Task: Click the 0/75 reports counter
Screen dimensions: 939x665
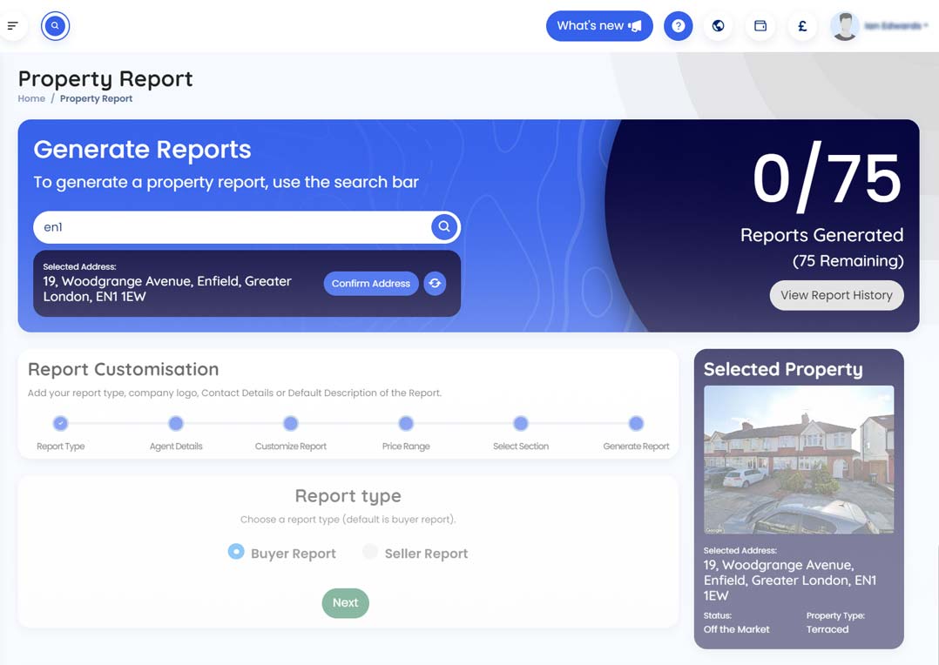Action: click(x=827, y=178)
